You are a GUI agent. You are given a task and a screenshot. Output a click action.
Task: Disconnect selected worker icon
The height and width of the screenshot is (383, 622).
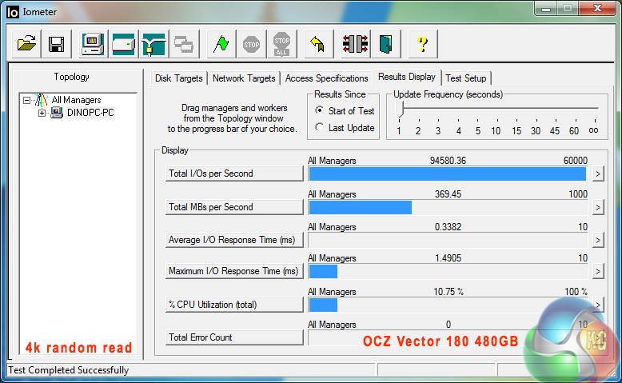pyautogui.click(x=355, y=44)
